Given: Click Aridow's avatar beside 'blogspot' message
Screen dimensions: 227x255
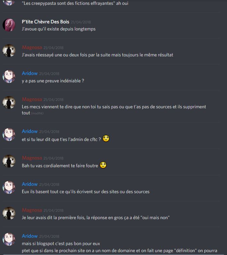Looking at the screenshot, I should 9,239.
